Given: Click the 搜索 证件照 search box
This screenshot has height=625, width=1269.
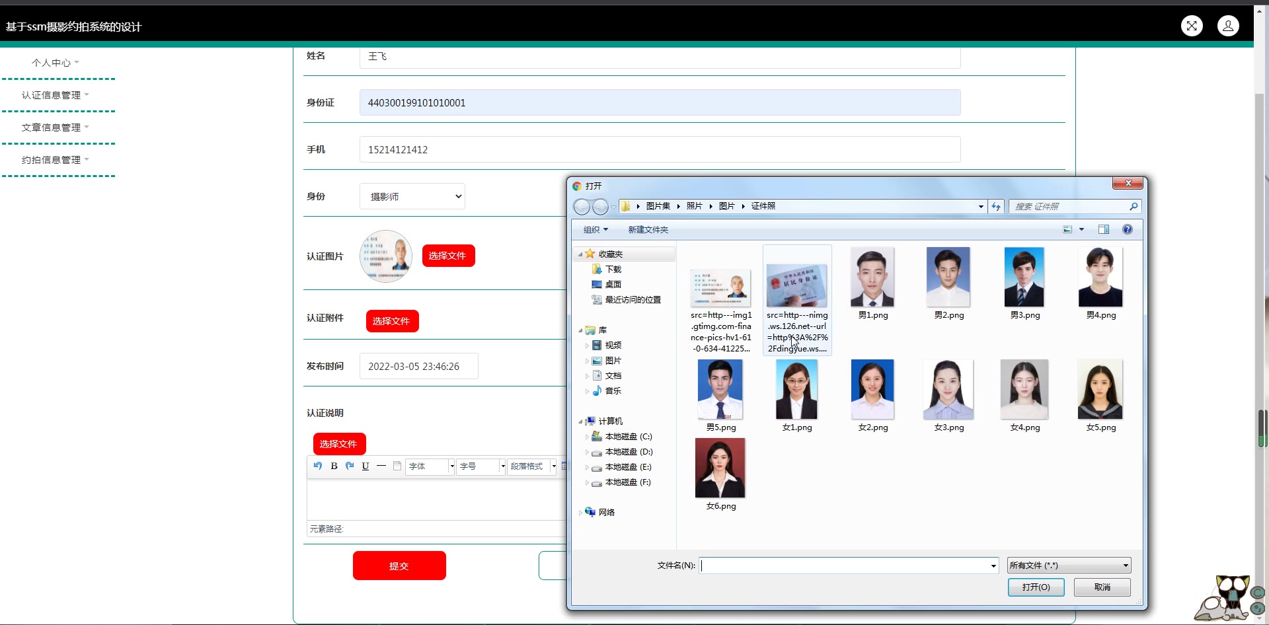Looking at the screenshot, I should point(1068,207).
